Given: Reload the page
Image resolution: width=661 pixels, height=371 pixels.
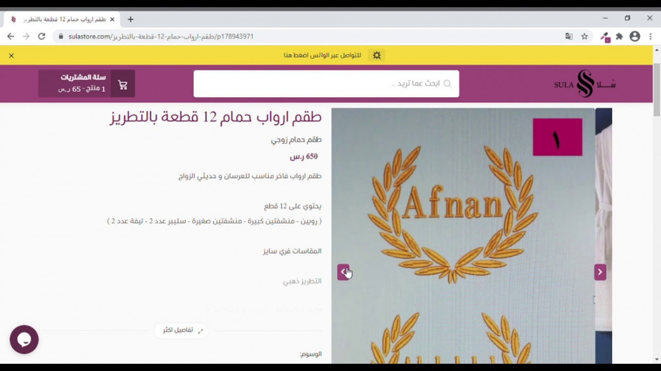Looking at the screenshot, I should click(x=42, y=37).
